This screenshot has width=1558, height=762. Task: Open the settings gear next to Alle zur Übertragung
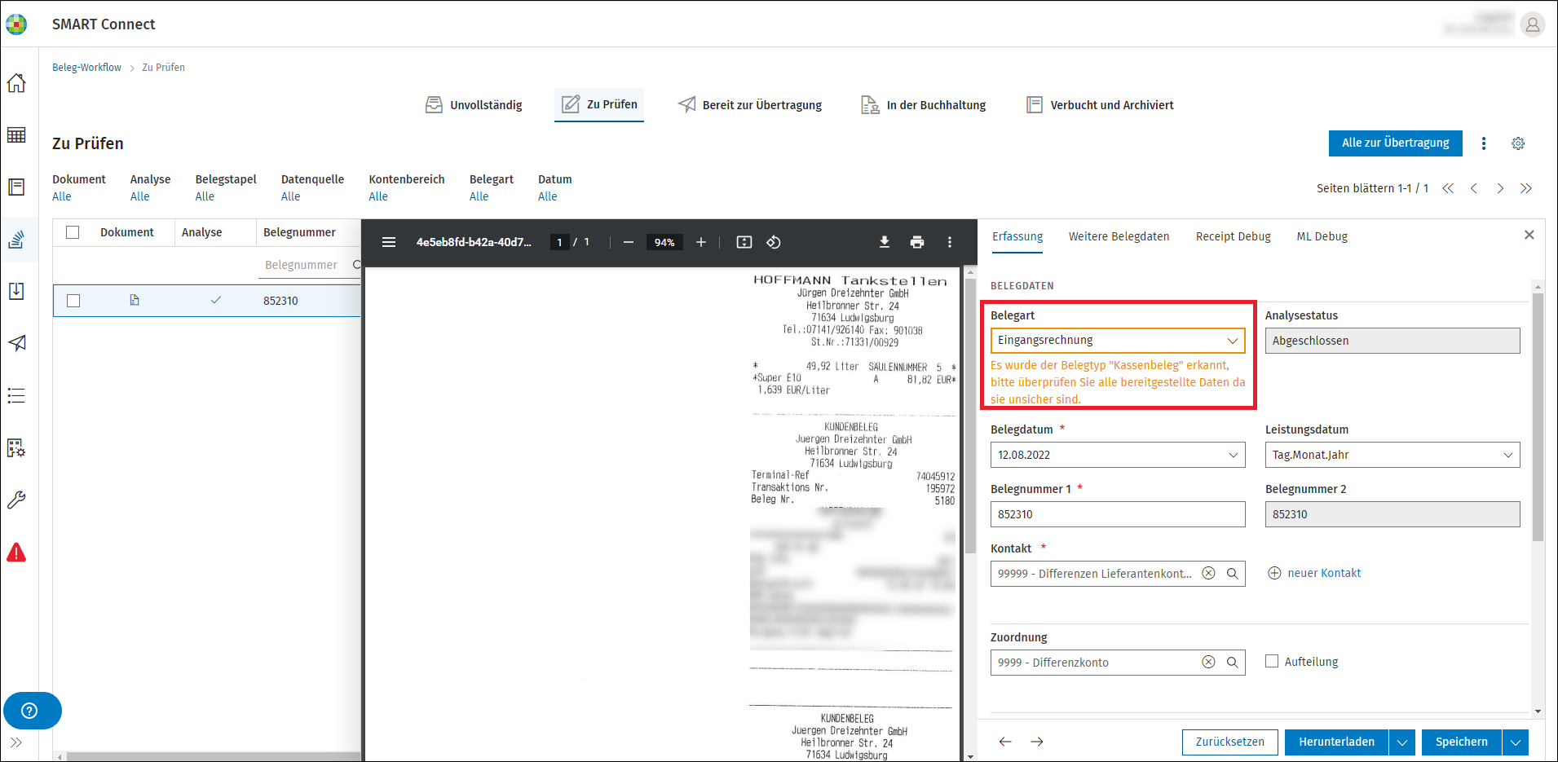[x=1518, y=143]
